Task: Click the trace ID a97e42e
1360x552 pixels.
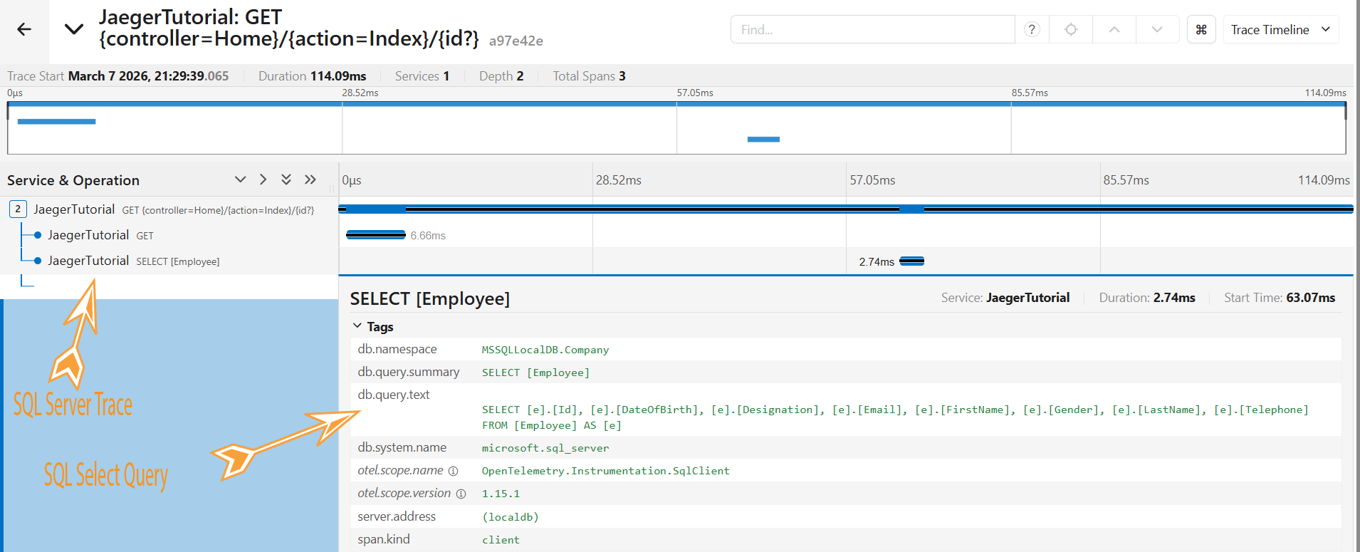Action: [516, 41]
